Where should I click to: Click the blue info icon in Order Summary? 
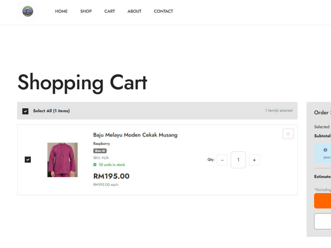(x=325, y=150)
